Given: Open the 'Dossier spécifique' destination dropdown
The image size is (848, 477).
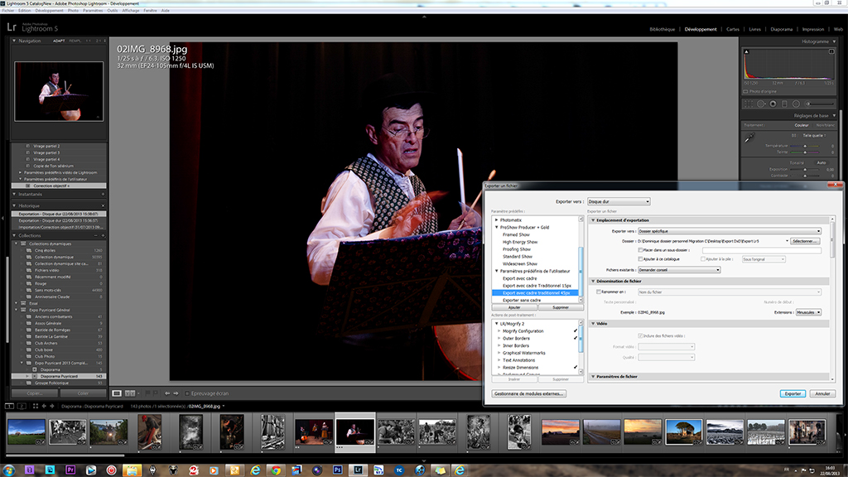Looking at the screenshot, I should [730, 231].
